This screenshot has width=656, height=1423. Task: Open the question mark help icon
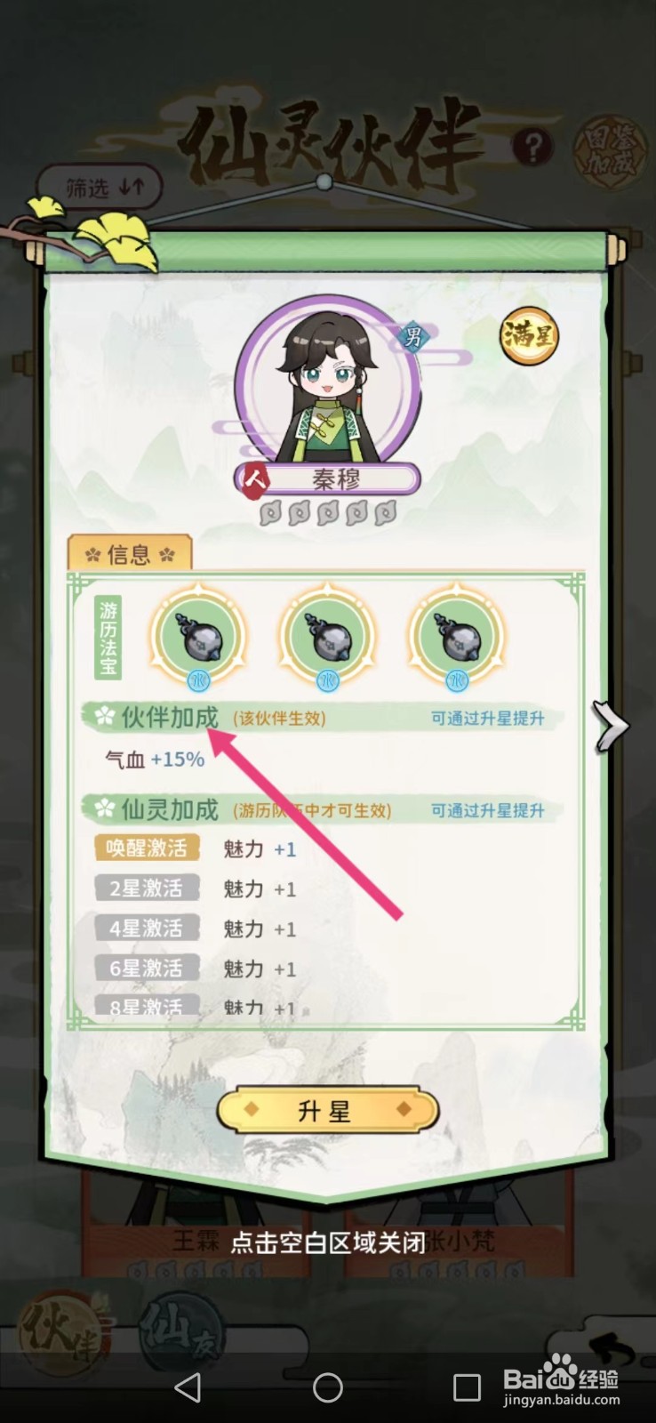tap(532, 147)
